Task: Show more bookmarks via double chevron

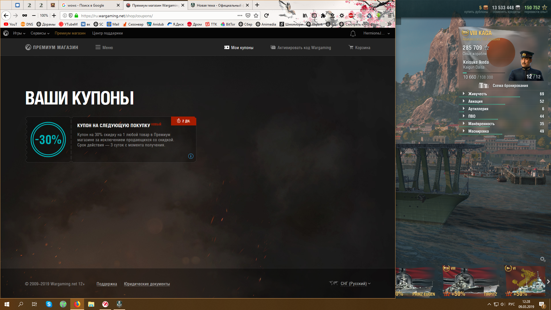Action: pyautogui.click(x=389, y=24)
